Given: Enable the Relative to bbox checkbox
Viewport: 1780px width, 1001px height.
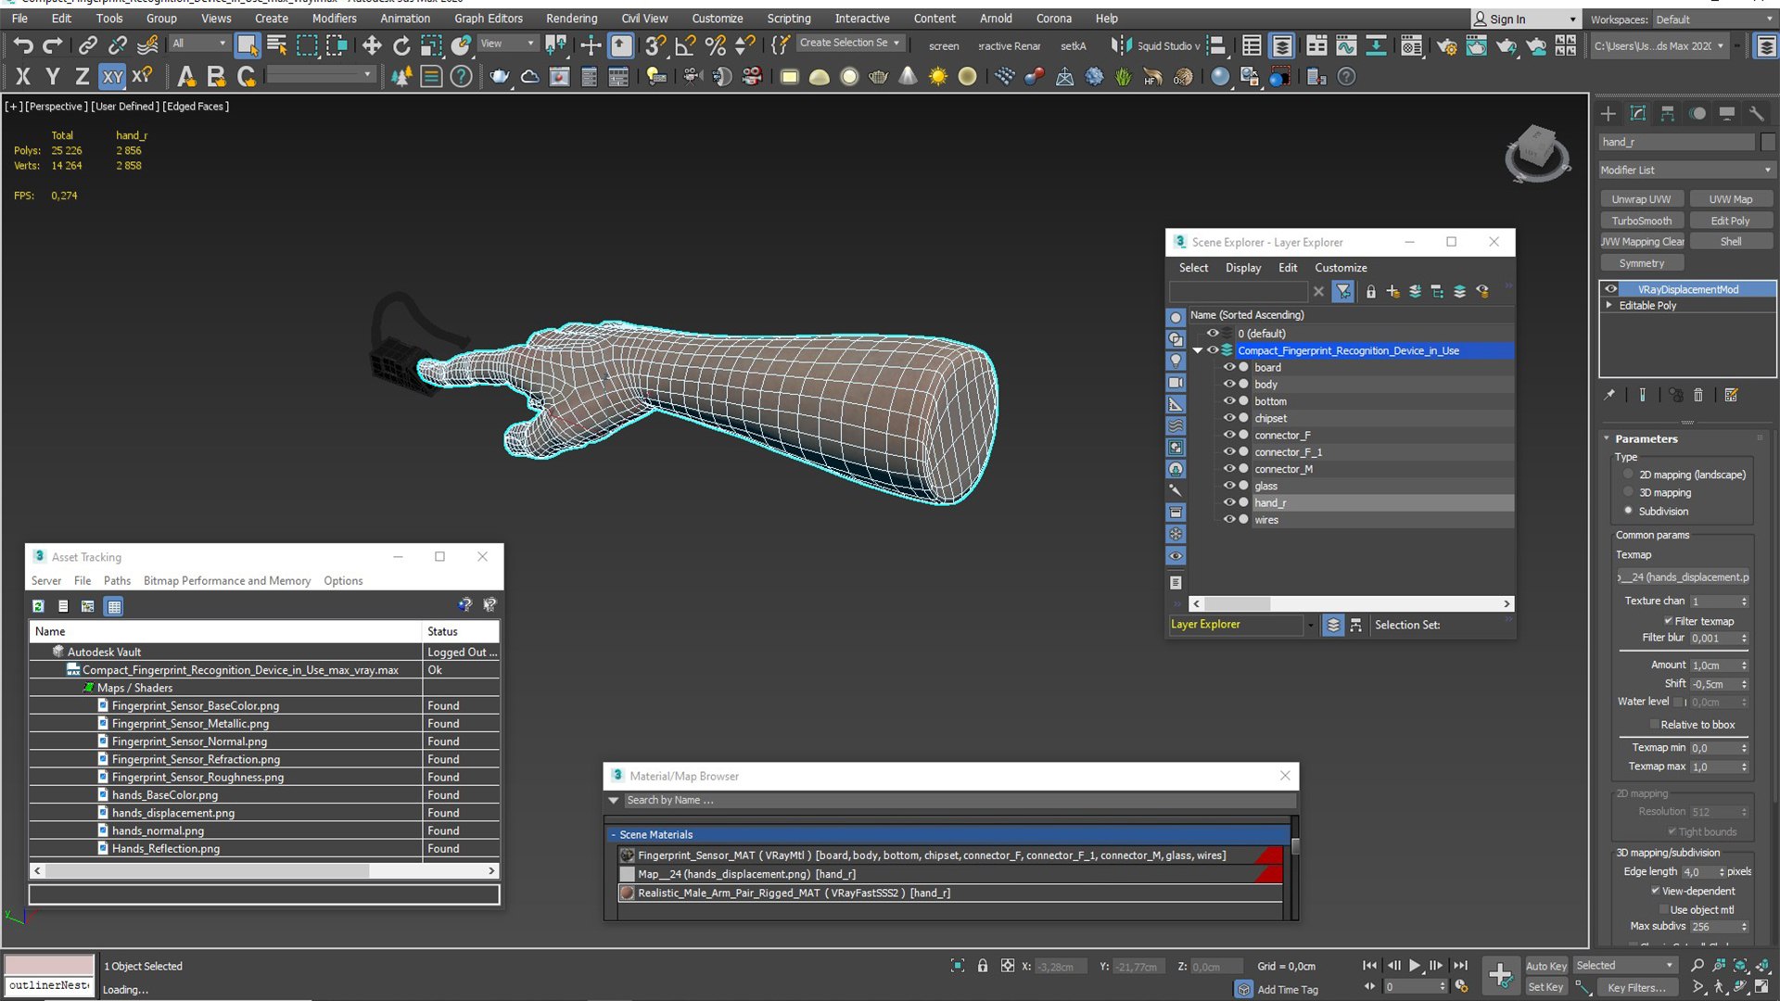Looking at the screenshot, I should 1654,725.
